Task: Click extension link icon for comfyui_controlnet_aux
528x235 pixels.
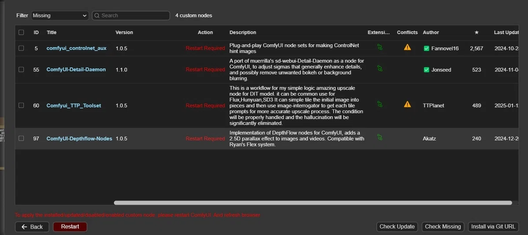Action: pyautogui.click(x=380, y=47)
